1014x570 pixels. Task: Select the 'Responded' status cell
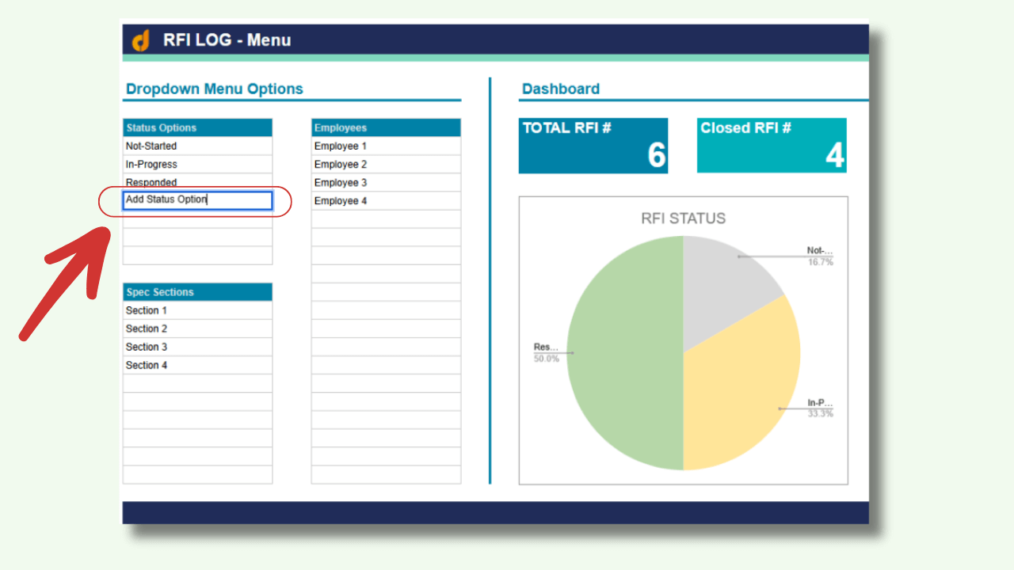(198, 182)
